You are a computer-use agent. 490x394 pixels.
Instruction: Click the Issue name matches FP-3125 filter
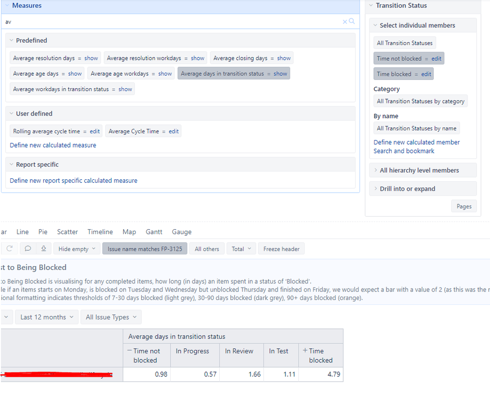coord(145,249)
